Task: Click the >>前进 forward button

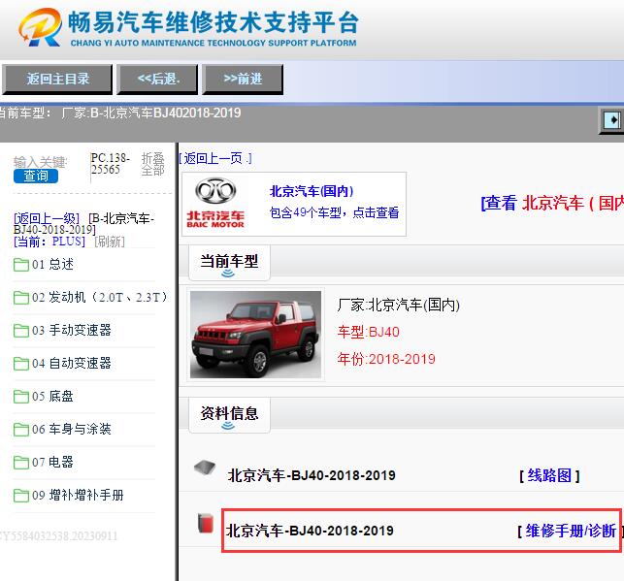Action: point(243,80)
